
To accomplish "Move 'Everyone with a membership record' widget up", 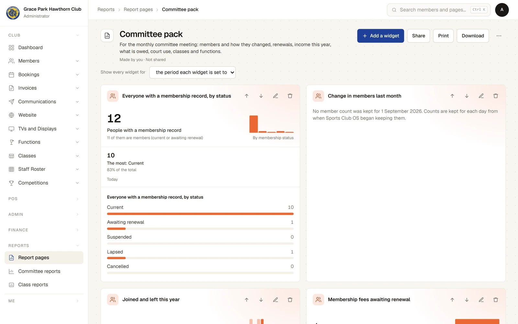I will point(247,96).
